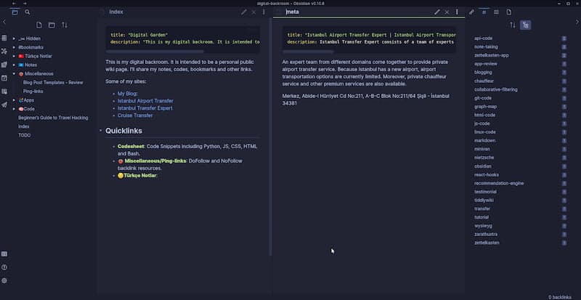Expand the bookmarks folder
The height and width of the screenshot is (300, 581).
(15, 47)
